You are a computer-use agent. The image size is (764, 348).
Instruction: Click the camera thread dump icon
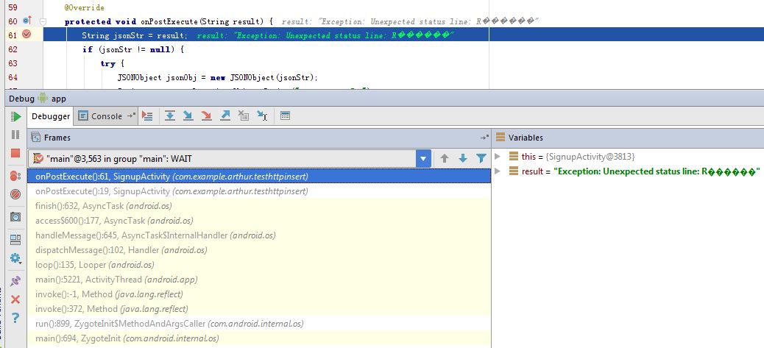point(15,217)
